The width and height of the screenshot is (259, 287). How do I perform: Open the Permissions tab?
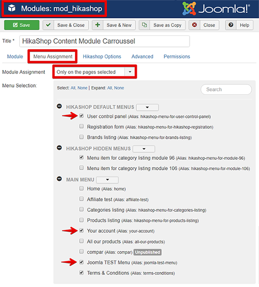[177, 57]
